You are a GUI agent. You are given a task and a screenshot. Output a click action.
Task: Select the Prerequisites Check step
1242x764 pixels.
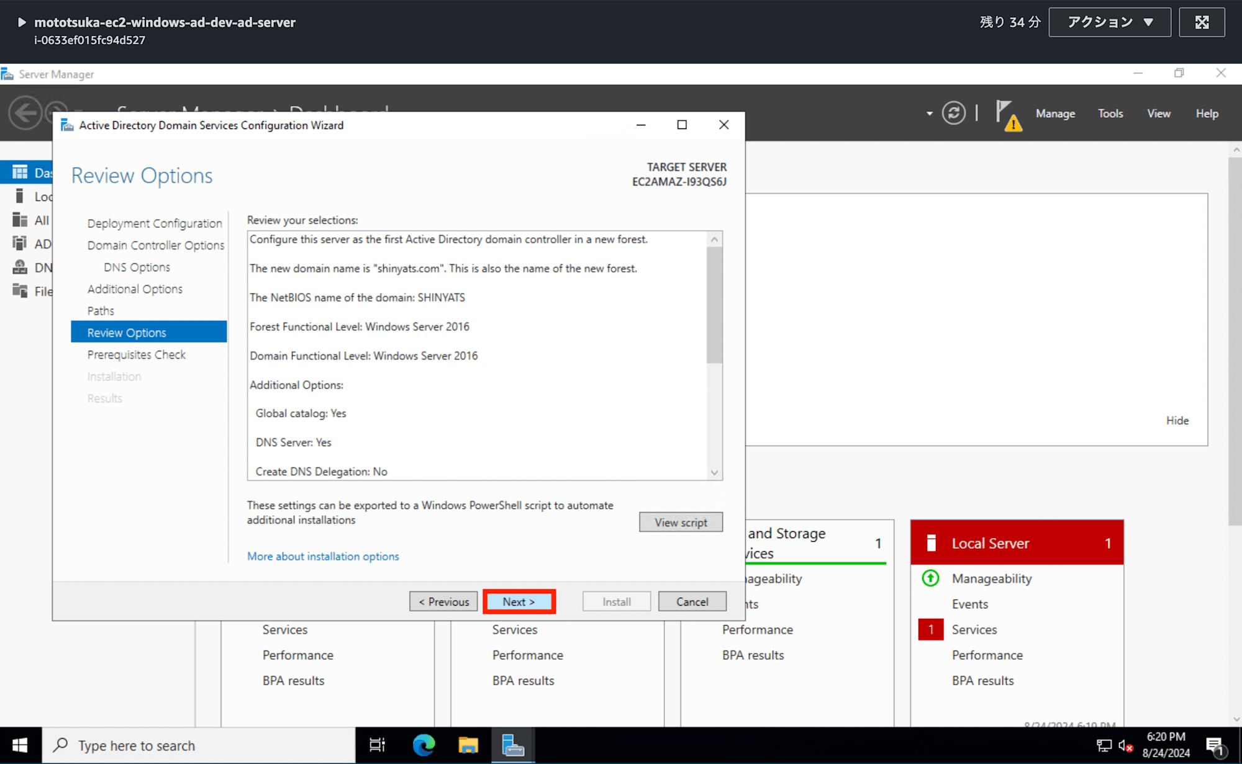pos(137,354)
